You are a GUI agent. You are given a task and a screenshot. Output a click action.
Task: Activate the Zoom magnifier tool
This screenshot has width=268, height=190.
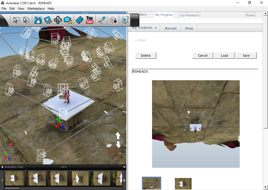pos(48,20)
